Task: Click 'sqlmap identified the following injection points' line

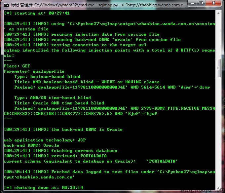Action: [109, 50]
